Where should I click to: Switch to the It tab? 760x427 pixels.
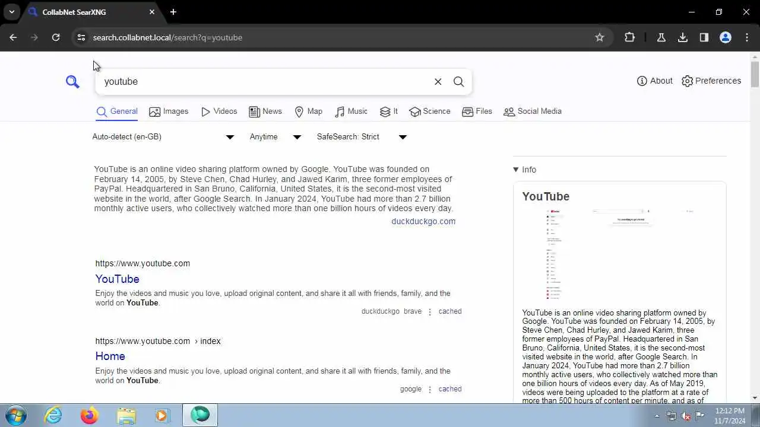pyautogui.click(x=389, y=111)
